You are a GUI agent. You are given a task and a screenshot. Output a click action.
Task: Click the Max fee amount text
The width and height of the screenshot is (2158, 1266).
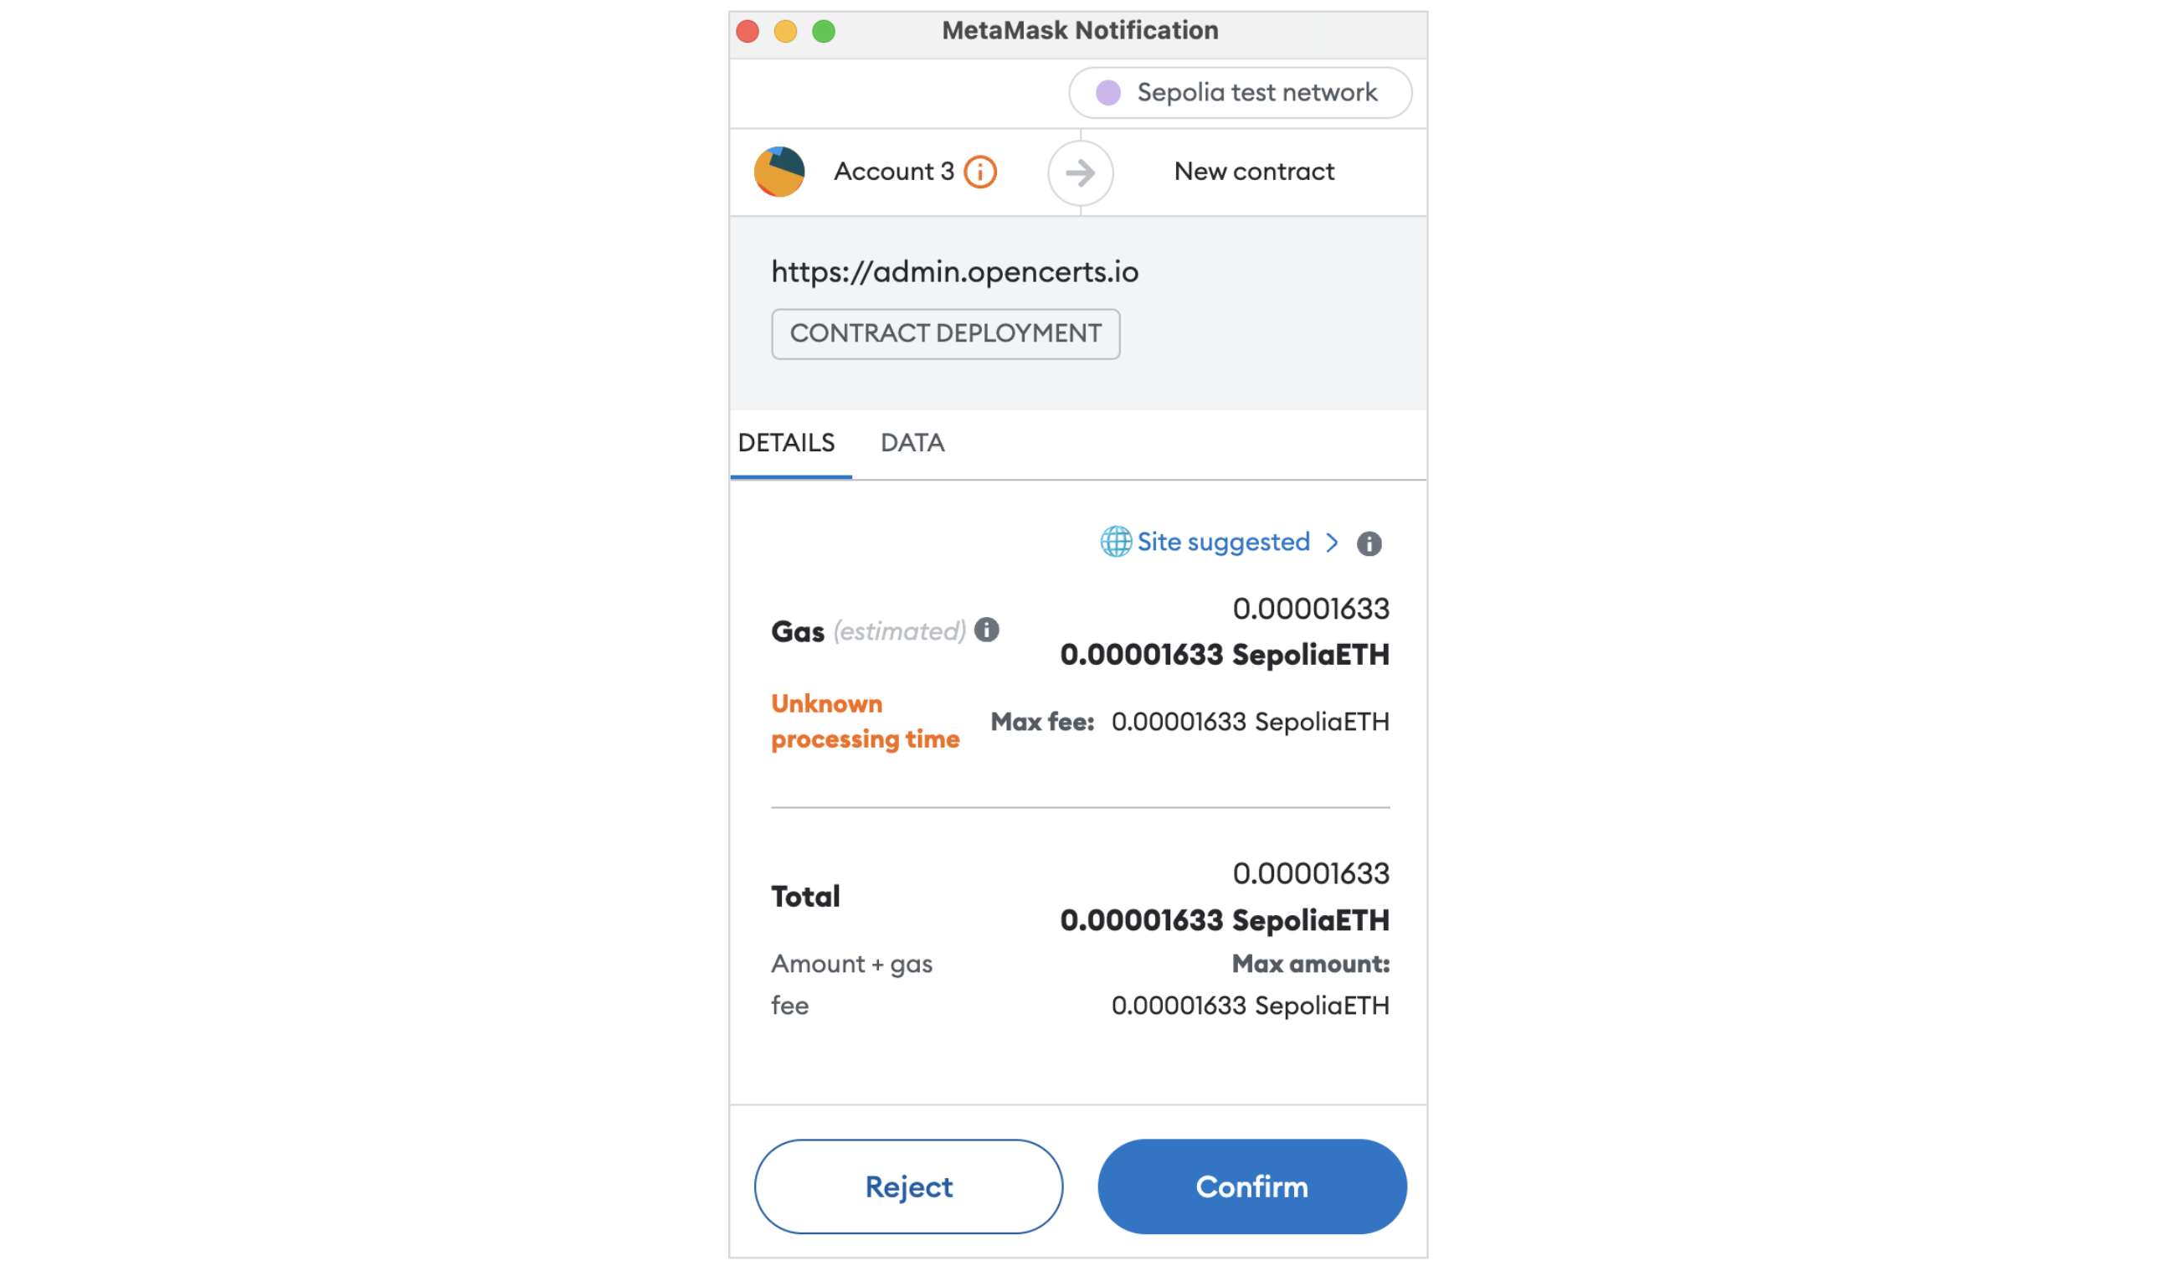[1251, 721]
